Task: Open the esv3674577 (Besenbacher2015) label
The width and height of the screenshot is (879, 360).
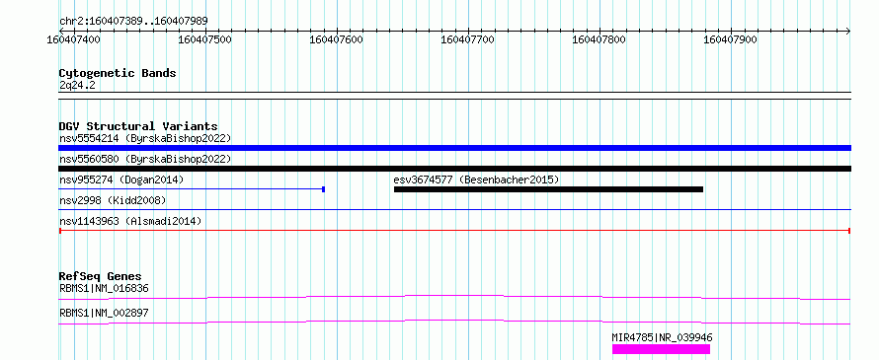Action: 476,180
